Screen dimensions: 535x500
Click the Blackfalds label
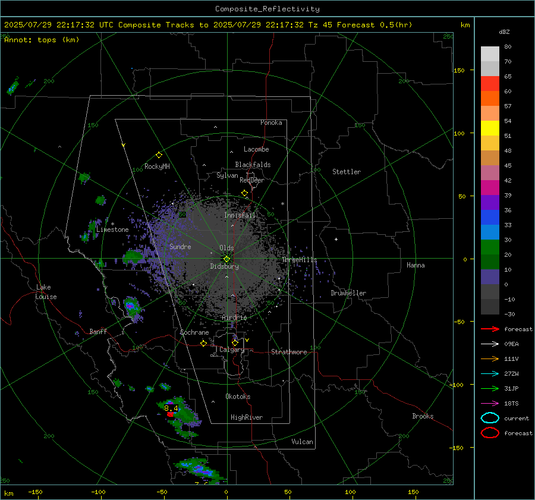tap(253, 165)
